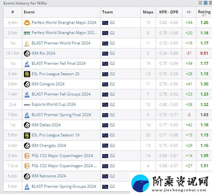Open PGL CS2 Major Copenhagen 2024 link in the 3-4th row
Image resolution: width=212 pixels, height=194 pixels.
(x=62, y=156)
